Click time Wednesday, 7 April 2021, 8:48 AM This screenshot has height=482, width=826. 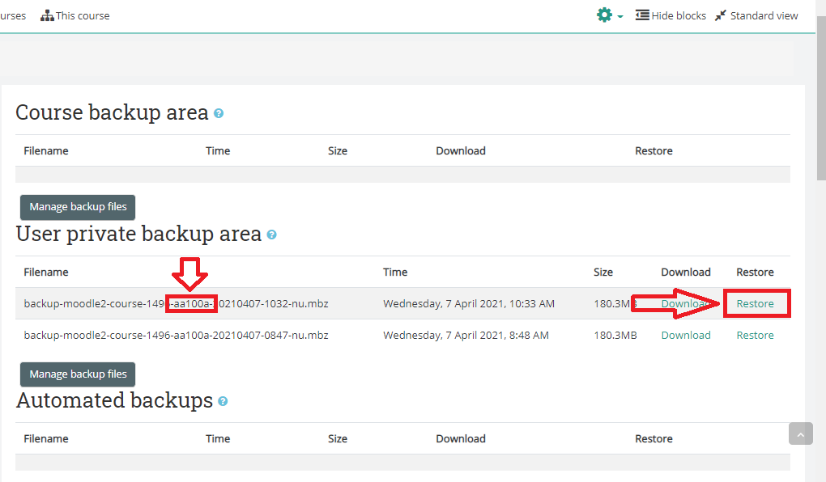point(466,335)
